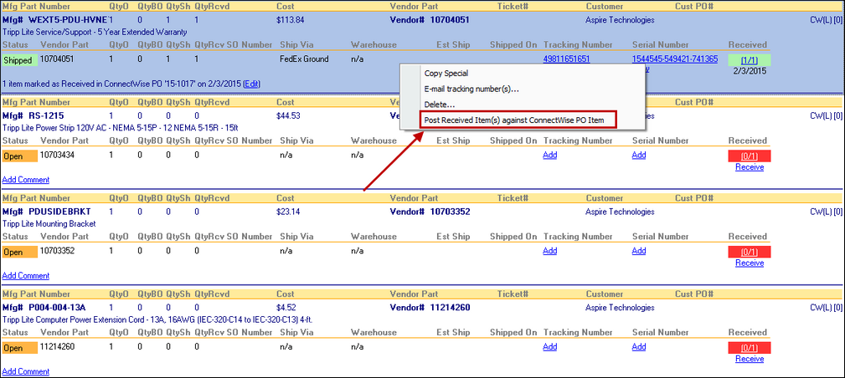Click the green (1/1) received badge
The width and height of the screenshot is (845, 378).
749,60
